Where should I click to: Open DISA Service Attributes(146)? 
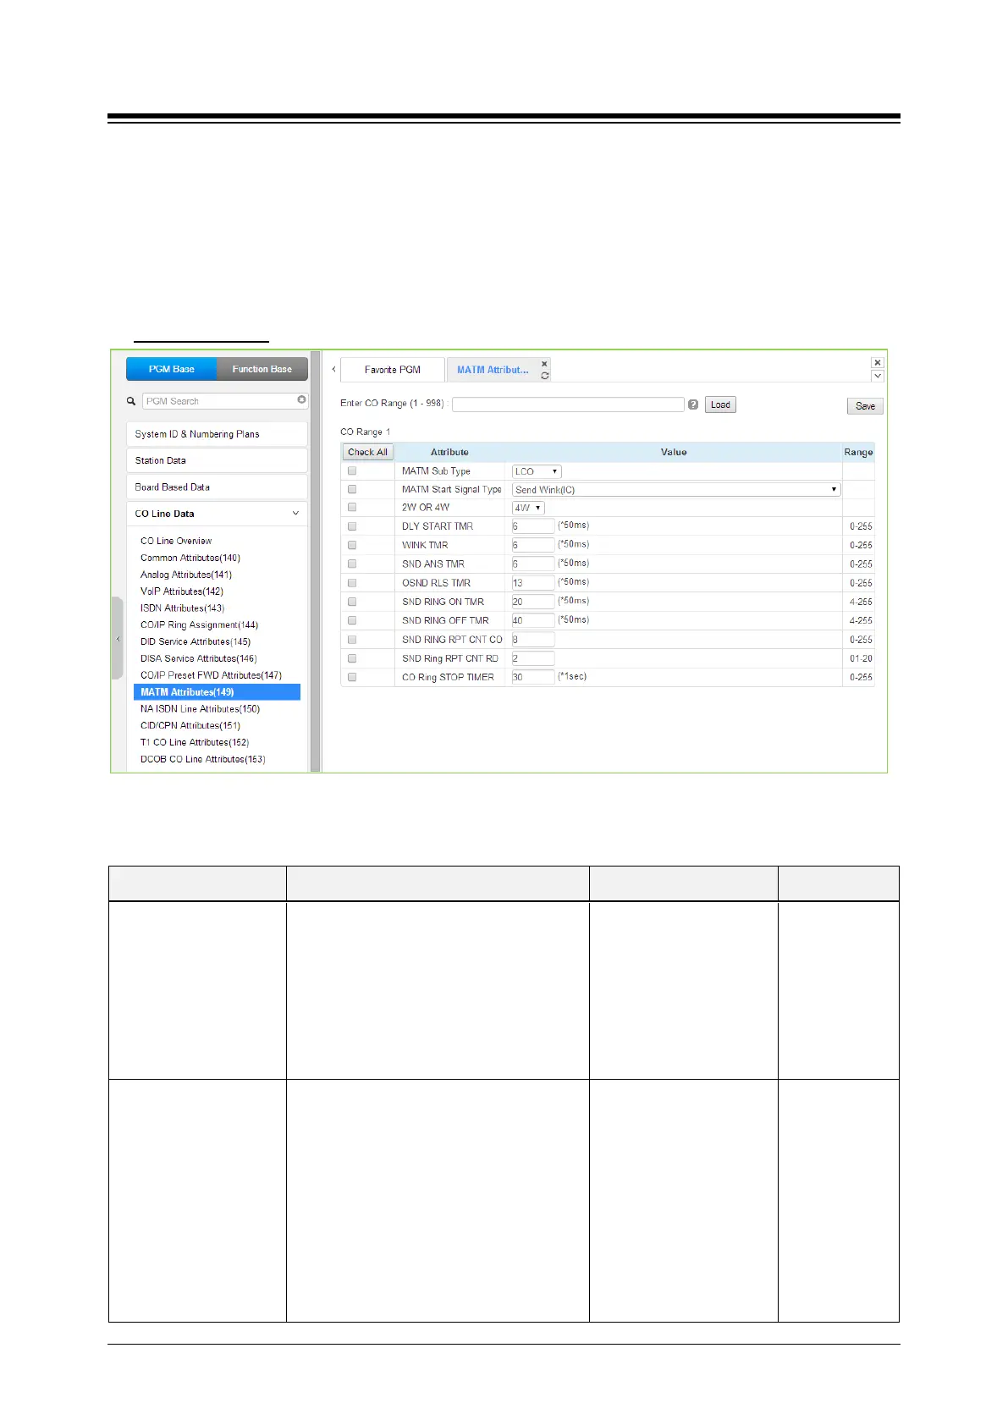coord(199,658)
